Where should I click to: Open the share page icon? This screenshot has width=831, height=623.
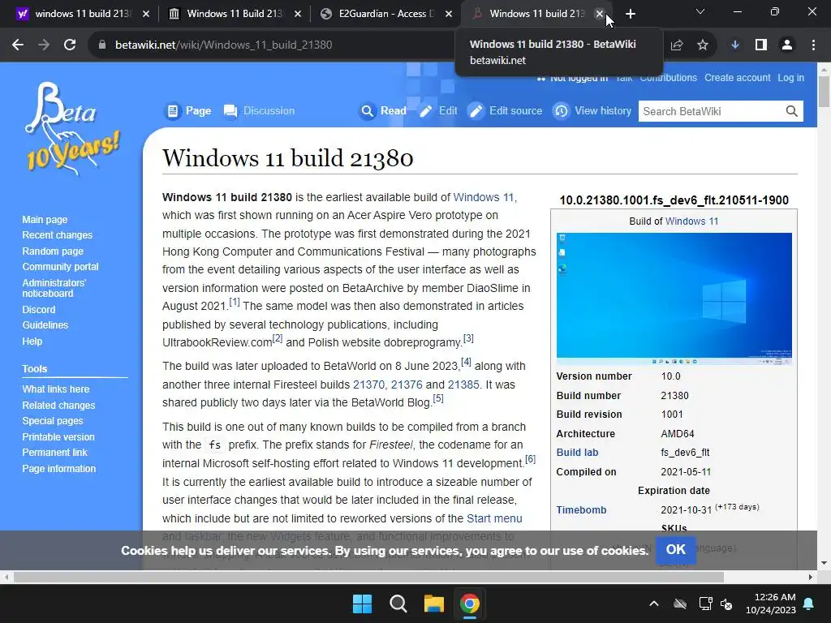677,45
